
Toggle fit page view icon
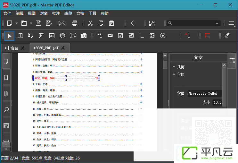[x=152, y=23]
